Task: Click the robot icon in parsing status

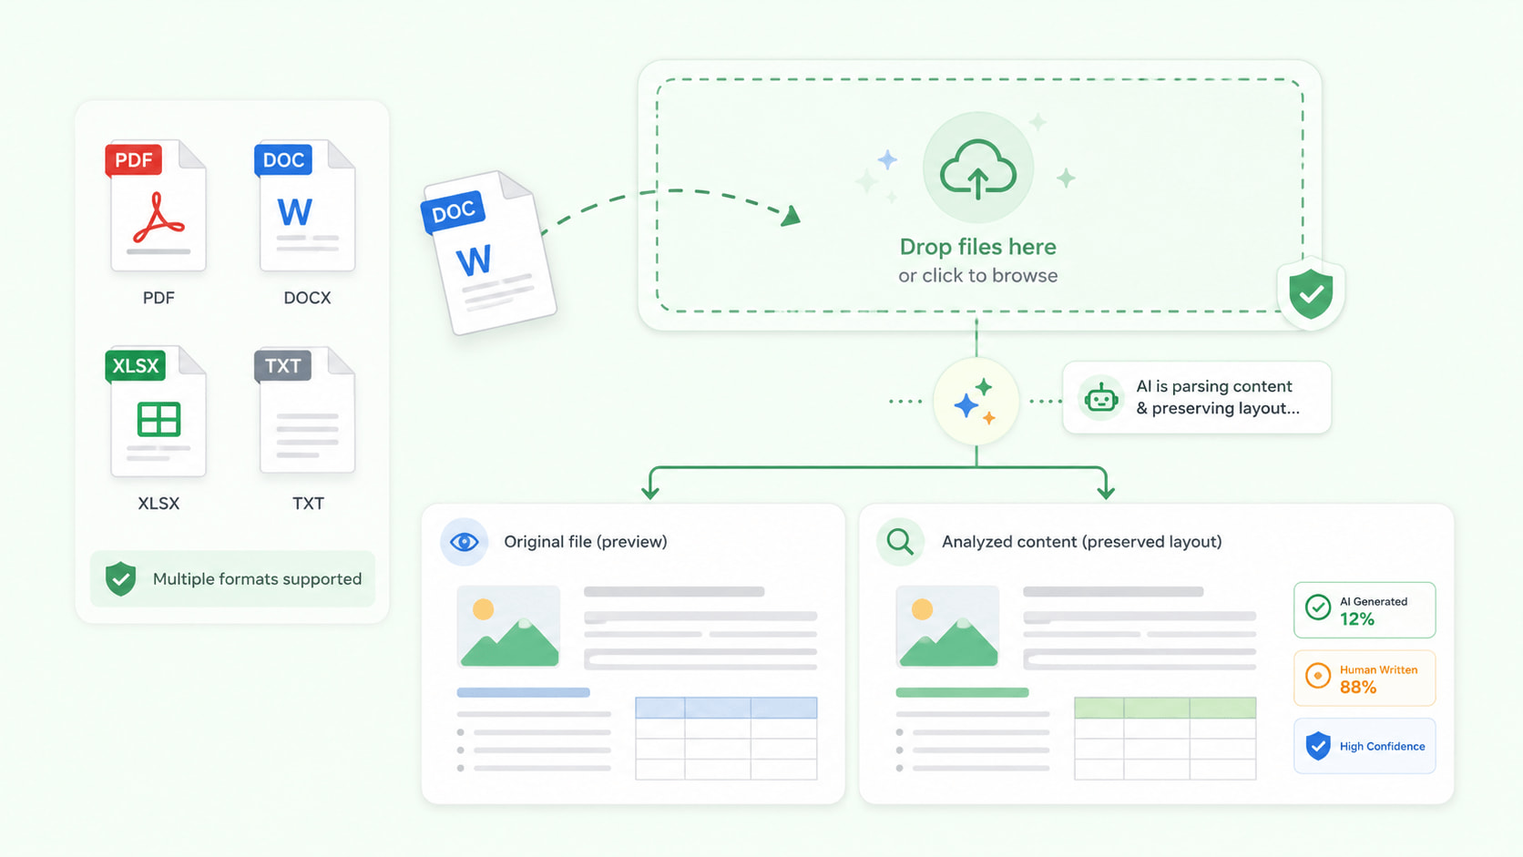Action: point(1100,398)
